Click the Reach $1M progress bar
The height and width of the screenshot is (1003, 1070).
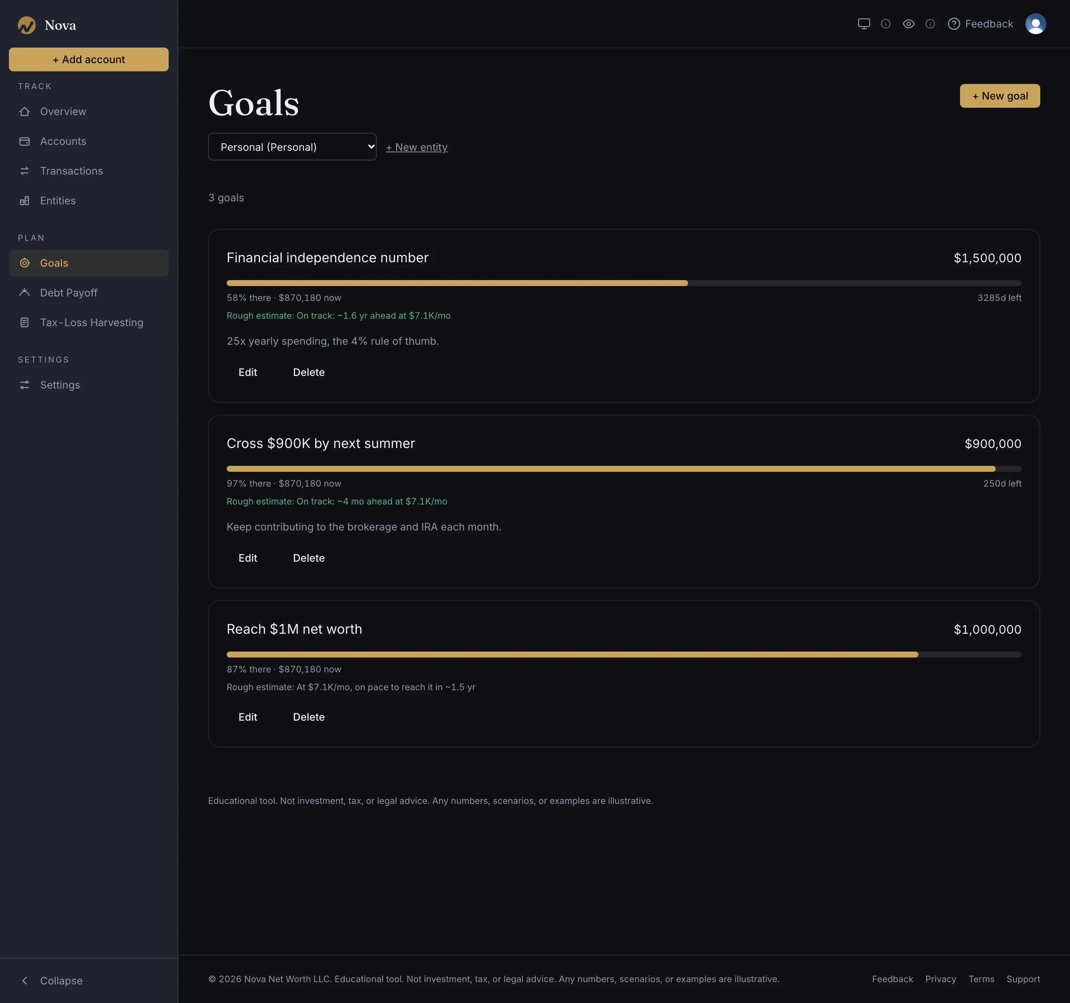(624, 654)
